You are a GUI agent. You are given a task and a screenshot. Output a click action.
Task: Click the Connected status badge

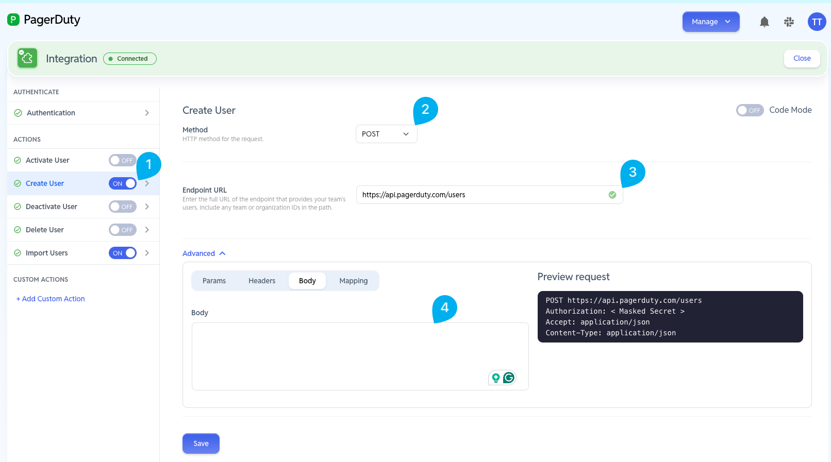[130, 59]
